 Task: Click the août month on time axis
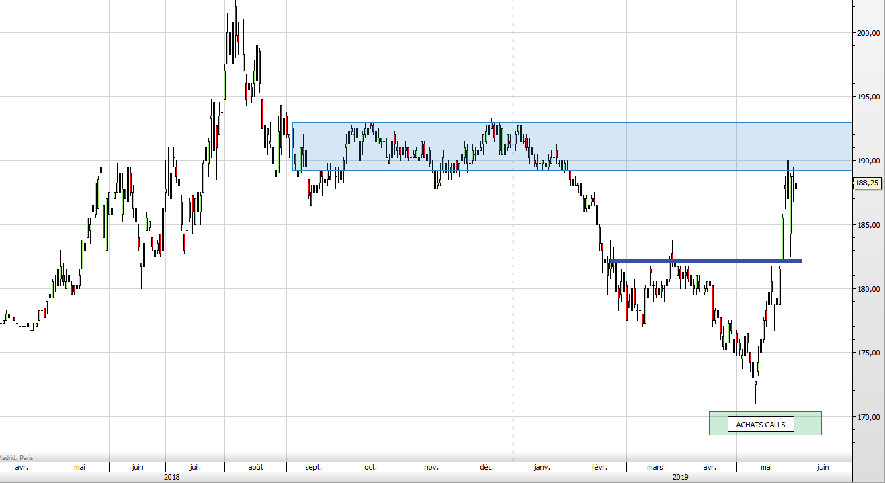tap(256, 467)
